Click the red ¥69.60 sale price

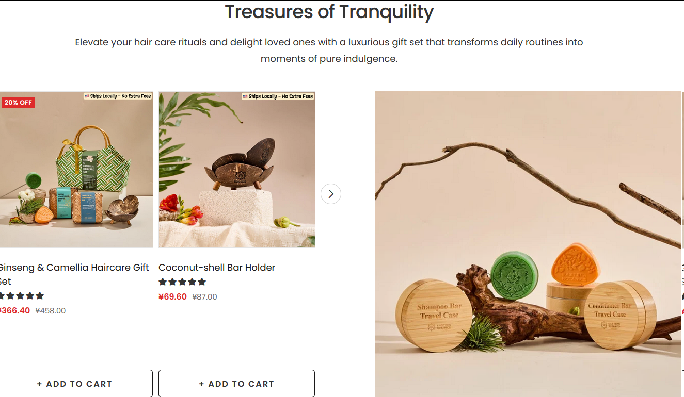172,297
